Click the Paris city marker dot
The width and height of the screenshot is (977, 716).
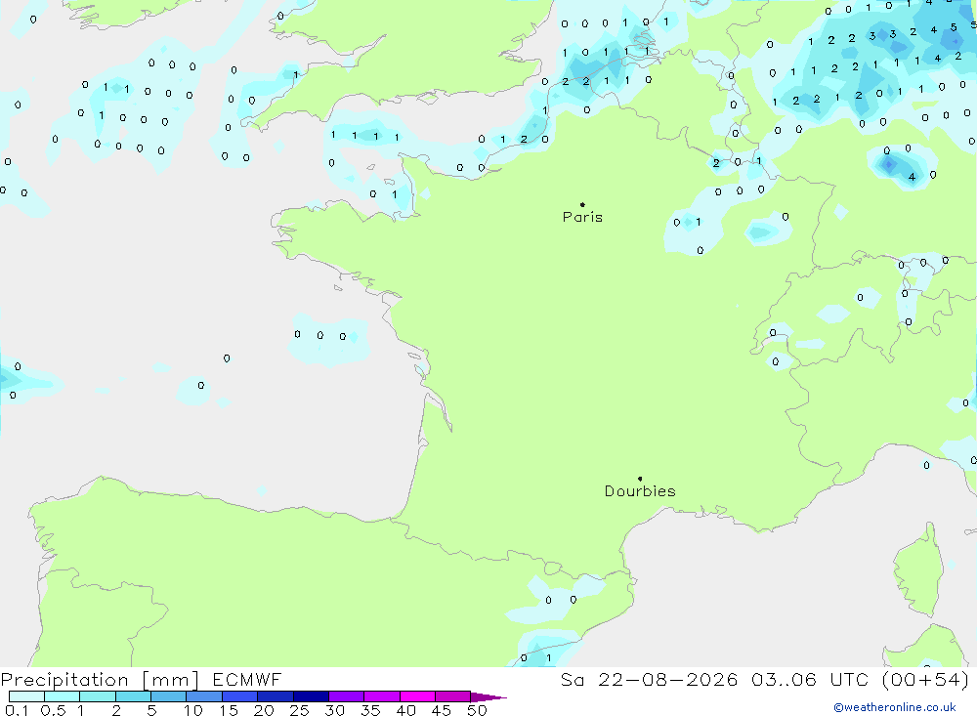tap(582, 204)
